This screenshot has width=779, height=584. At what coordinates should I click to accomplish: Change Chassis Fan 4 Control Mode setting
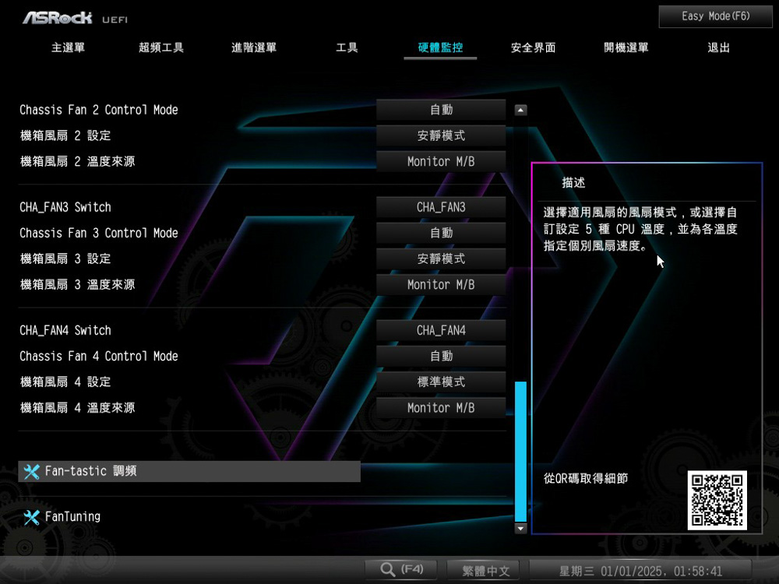point(441,357)
